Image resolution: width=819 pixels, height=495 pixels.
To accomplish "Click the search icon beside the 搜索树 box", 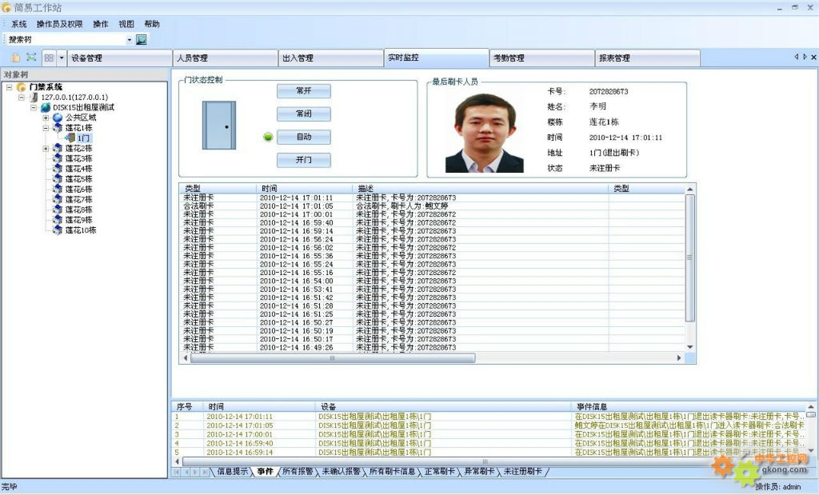I will click(x=142, y=39).
